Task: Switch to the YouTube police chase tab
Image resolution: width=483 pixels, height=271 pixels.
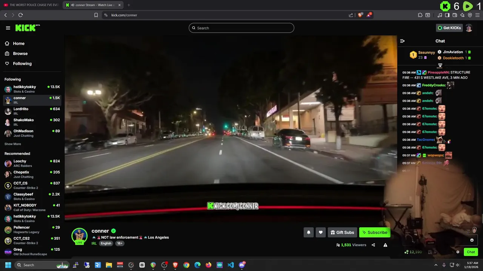Action: tap(31, 5)
